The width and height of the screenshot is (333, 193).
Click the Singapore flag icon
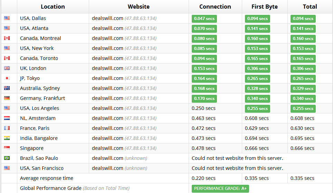tap(7, 148)
